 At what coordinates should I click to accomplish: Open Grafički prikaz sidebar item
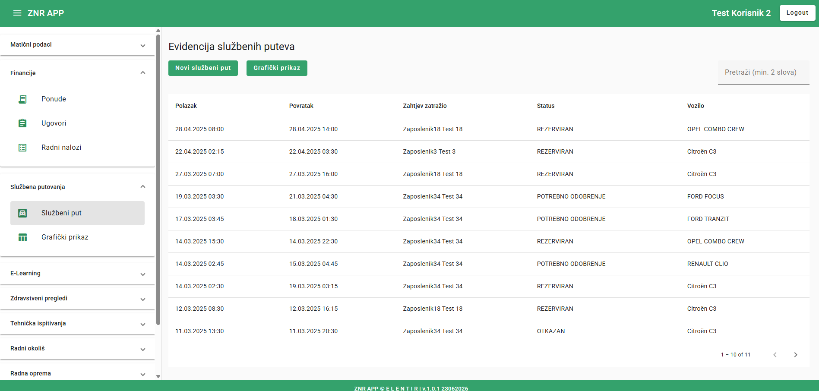[x=77, y=237]
